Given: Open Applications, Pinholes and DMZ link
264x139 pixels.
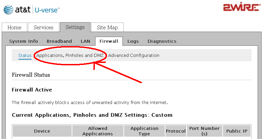Looking at the screenshot, I should 70,56.
